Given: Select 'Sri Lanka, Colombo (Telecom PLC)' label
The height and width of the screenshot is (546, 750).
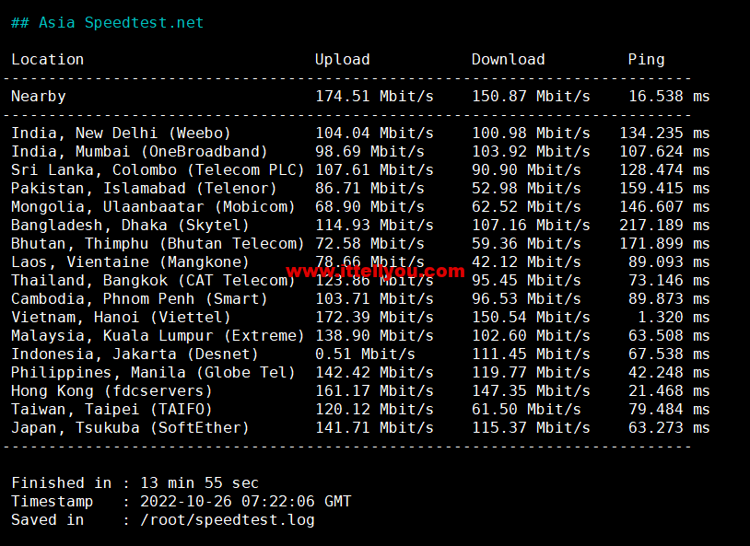Looking at the screenshot, I should pyautogui.click(x=158, y=169).
